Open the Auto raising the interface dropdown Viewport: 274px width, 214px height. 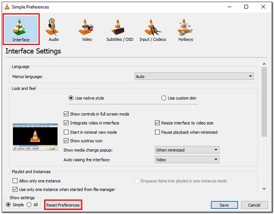pos(187,159)
